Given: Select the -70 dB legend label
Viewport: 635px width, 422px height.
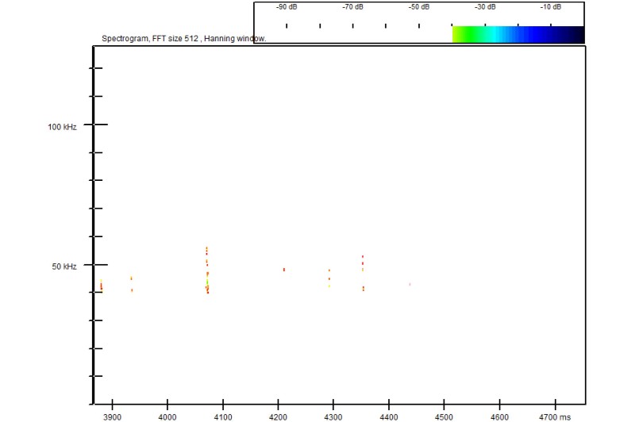Looking at the screenshot, I should (x=352, y=7).
